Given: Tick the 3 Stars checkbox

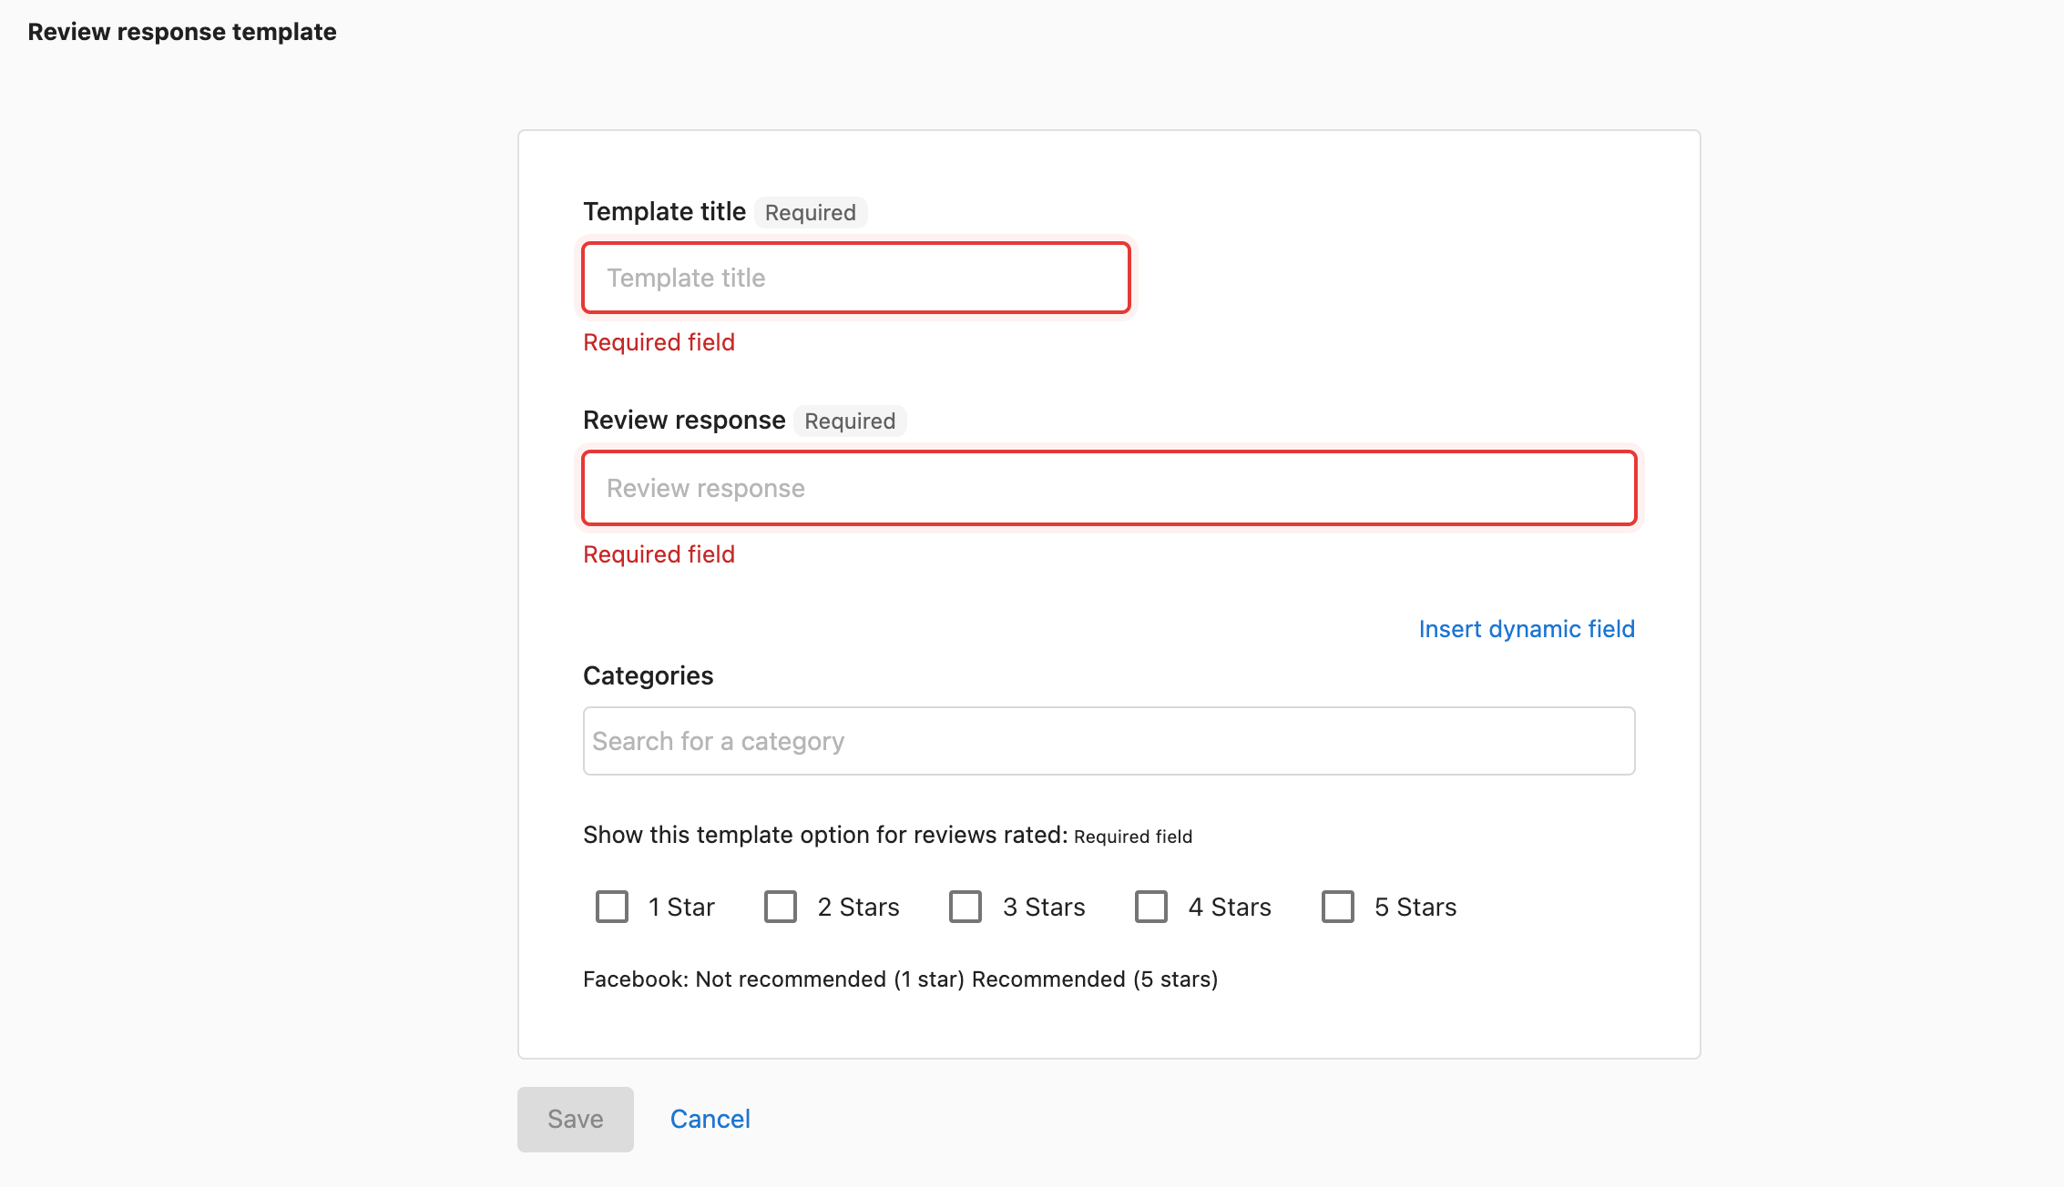Looking at the screenshot, I should pyautogui.click(x=966, y=907).
